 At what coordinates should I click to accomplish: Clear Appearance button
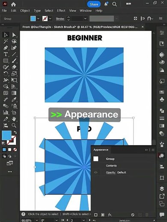[x=133, y=215]
